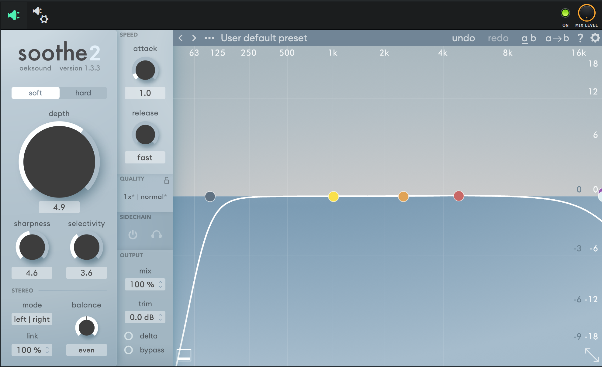Select preset slot b in a b comparison
Image resolution: width=602 pixels, height=367 pixels.
tap(533, 38)
